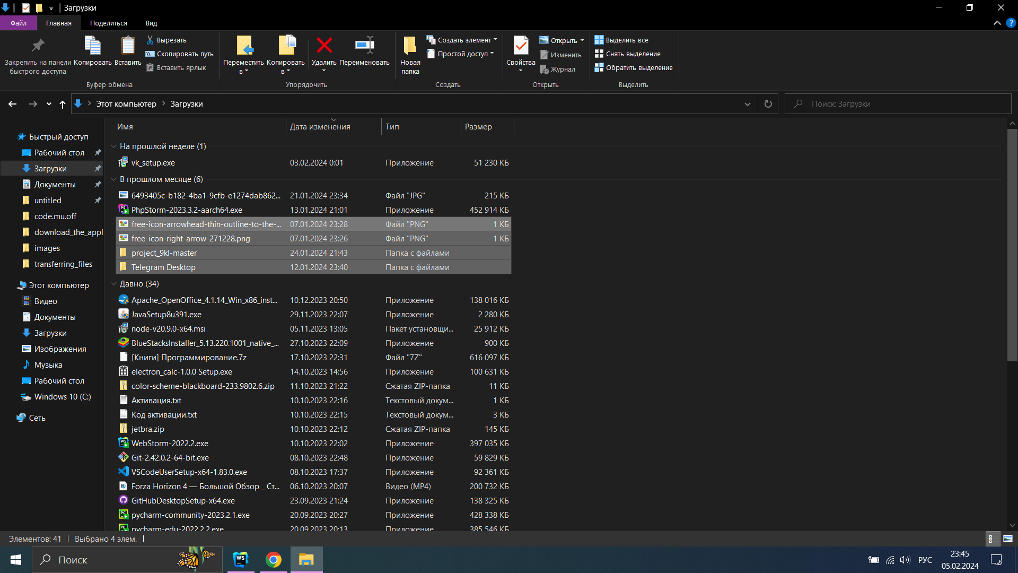The height and width of the screenshot is (573, 1018).
Task: Click the Help question mark icon
Action: 1011,23
